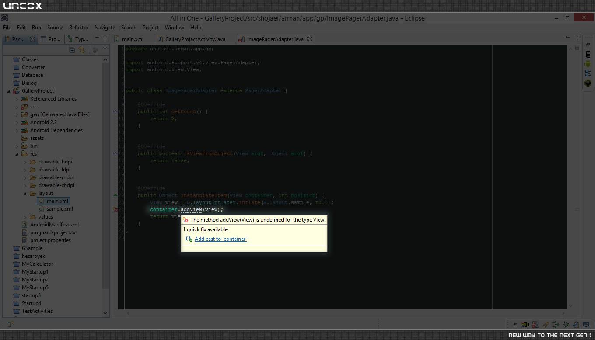Open the red error view icon in bottom trim
The width and height of the screenshot is (595, 340).
tap(535, 324)
